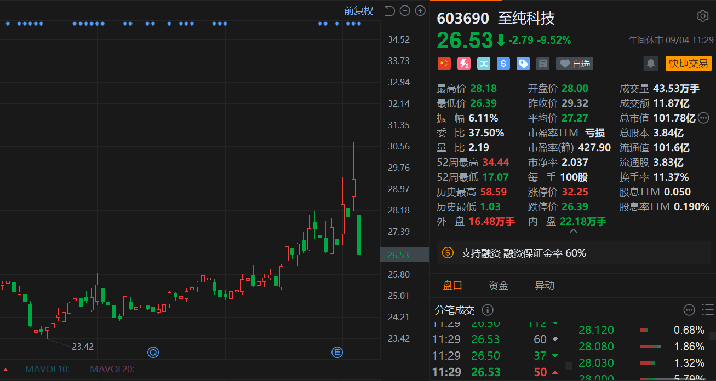This screenshot has height=381, width=716.
Task: Click the China flag market icon
Action: (x=444, y=63)
